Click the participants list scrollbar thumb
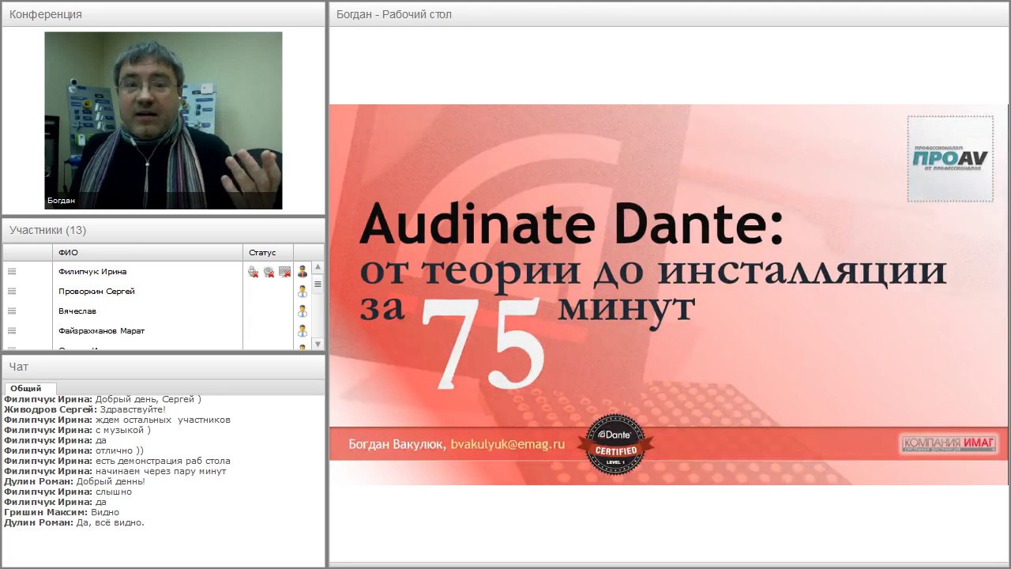Image resolution: width=1011 pixels, height=569 pixels. tap(318, 284)
